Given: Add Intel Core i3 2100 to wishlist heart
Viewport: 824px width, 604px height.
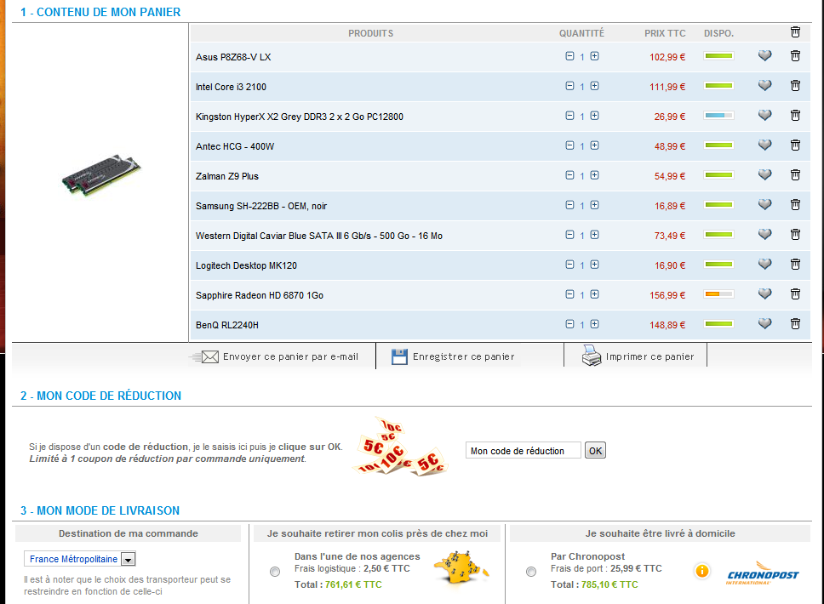Looking at the screenshot, I should click(764, 86).
